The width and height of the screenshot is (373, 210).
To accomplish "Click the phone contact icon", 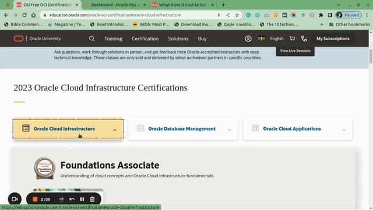I will coord(304,38).
